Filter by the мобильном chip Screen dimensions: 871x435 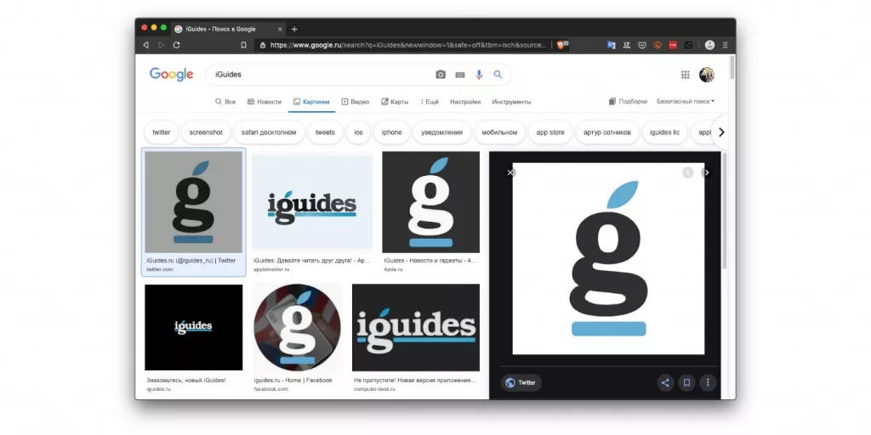click(x=499, y=133)
